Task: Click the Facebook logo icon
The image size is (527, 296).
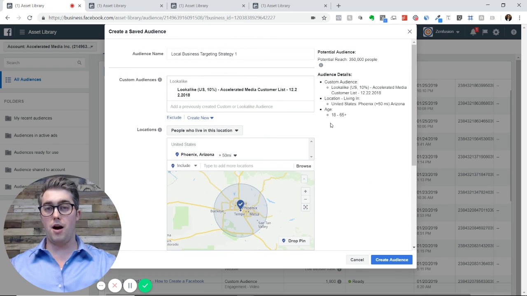Action: pyautogui.click(x=7, y=32)
